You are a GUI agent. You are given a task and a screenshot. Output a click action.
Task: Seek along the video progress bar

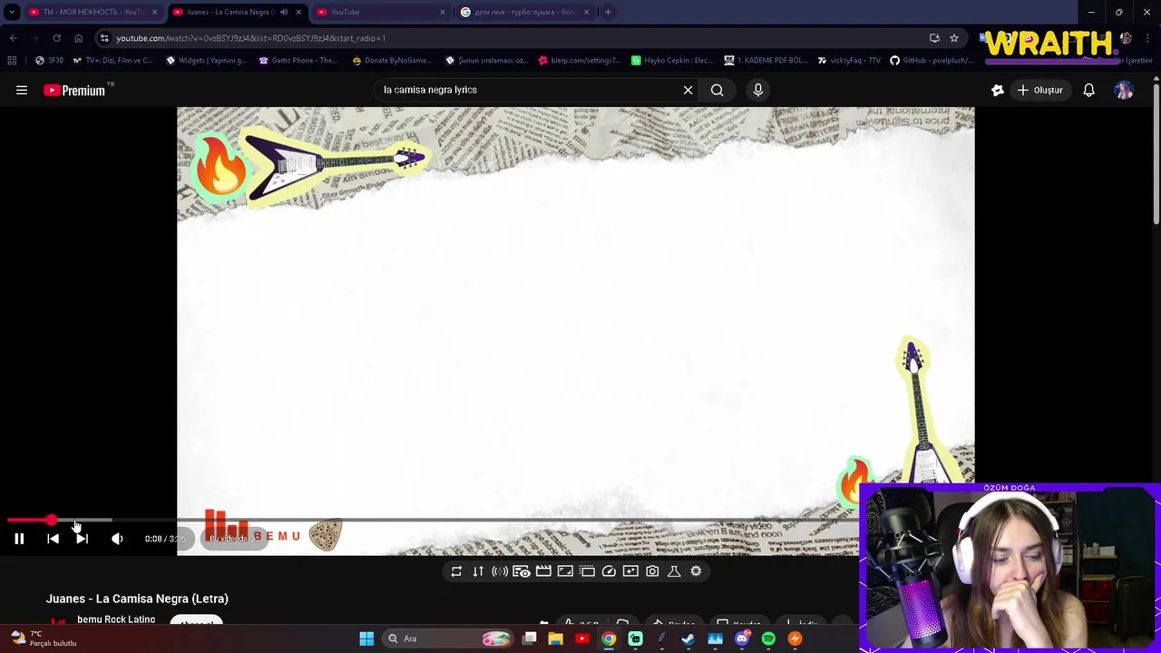coord(432,521)
